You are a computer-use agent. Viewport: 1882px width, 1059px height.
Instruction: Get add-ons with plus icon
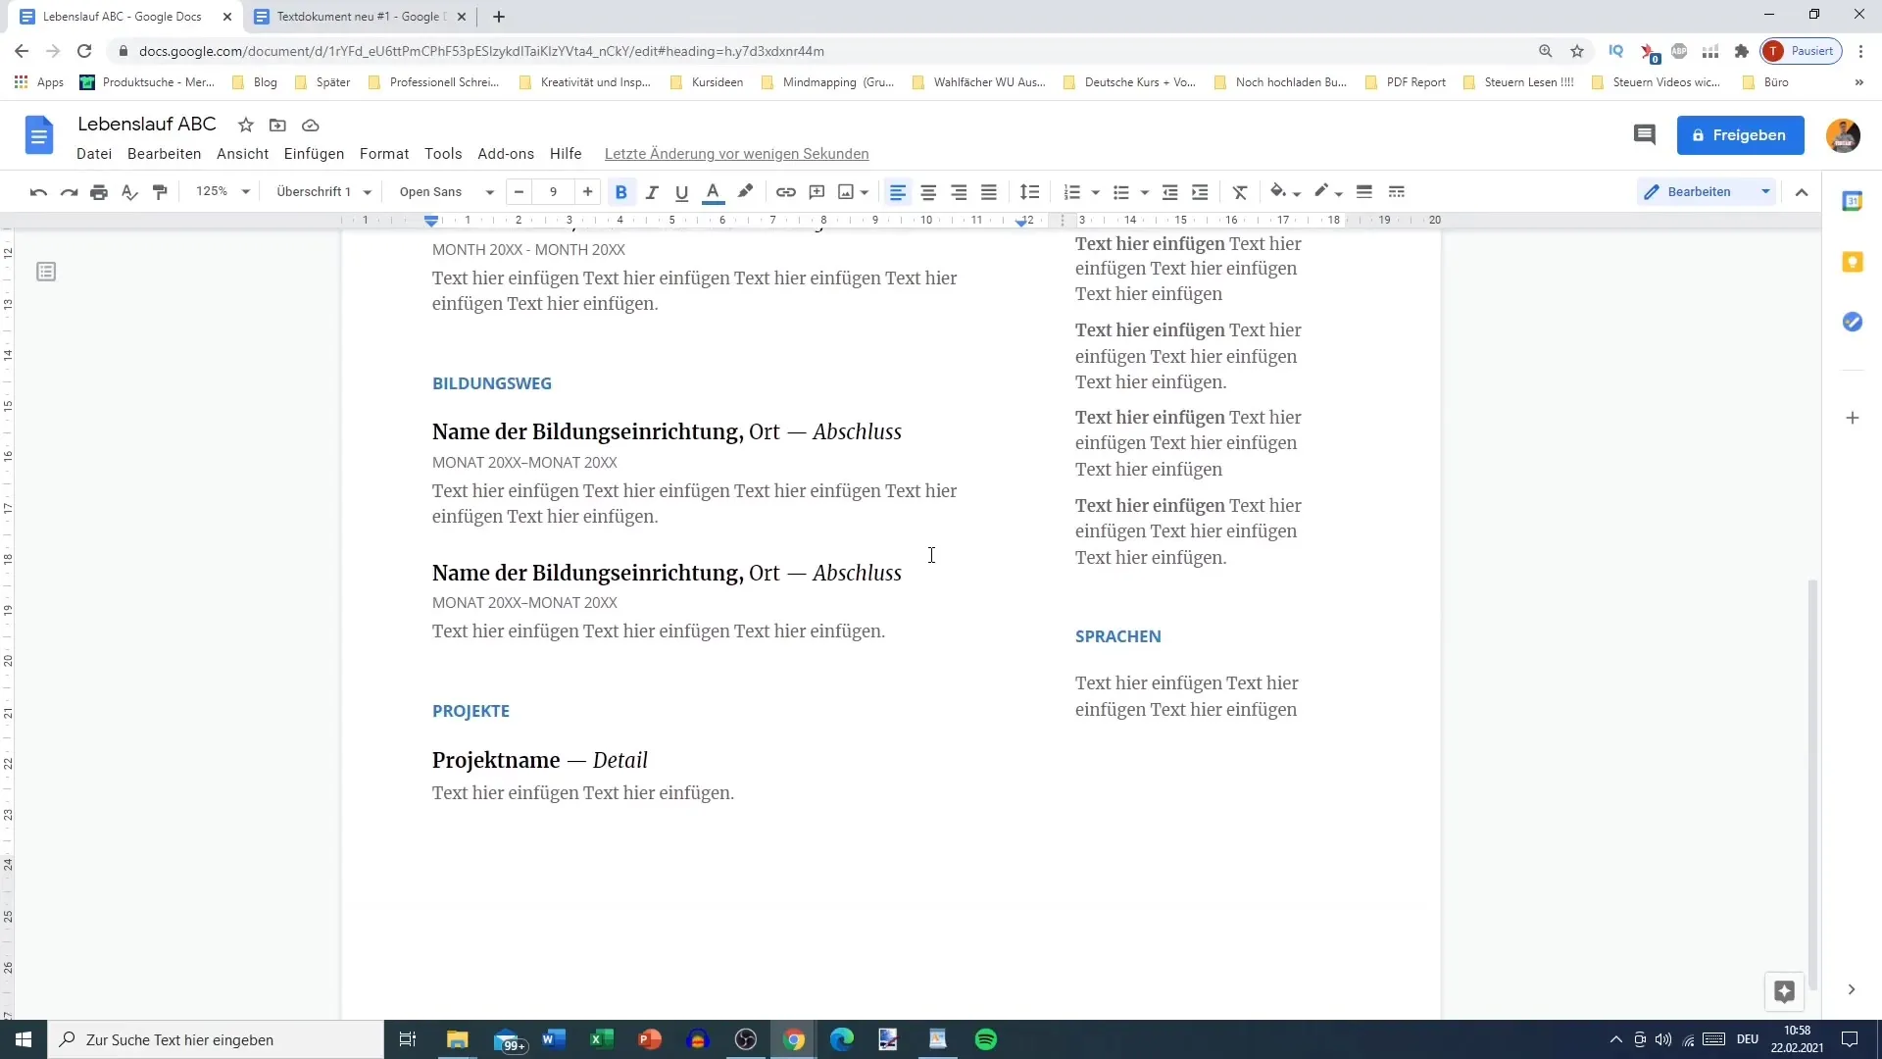click(x=1853, y=418)
